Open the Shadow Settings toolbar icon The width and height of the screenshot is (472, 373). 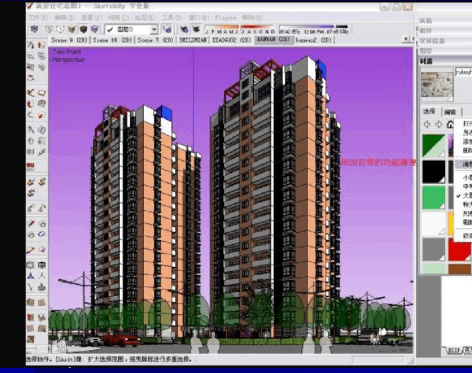coord(185,30)
